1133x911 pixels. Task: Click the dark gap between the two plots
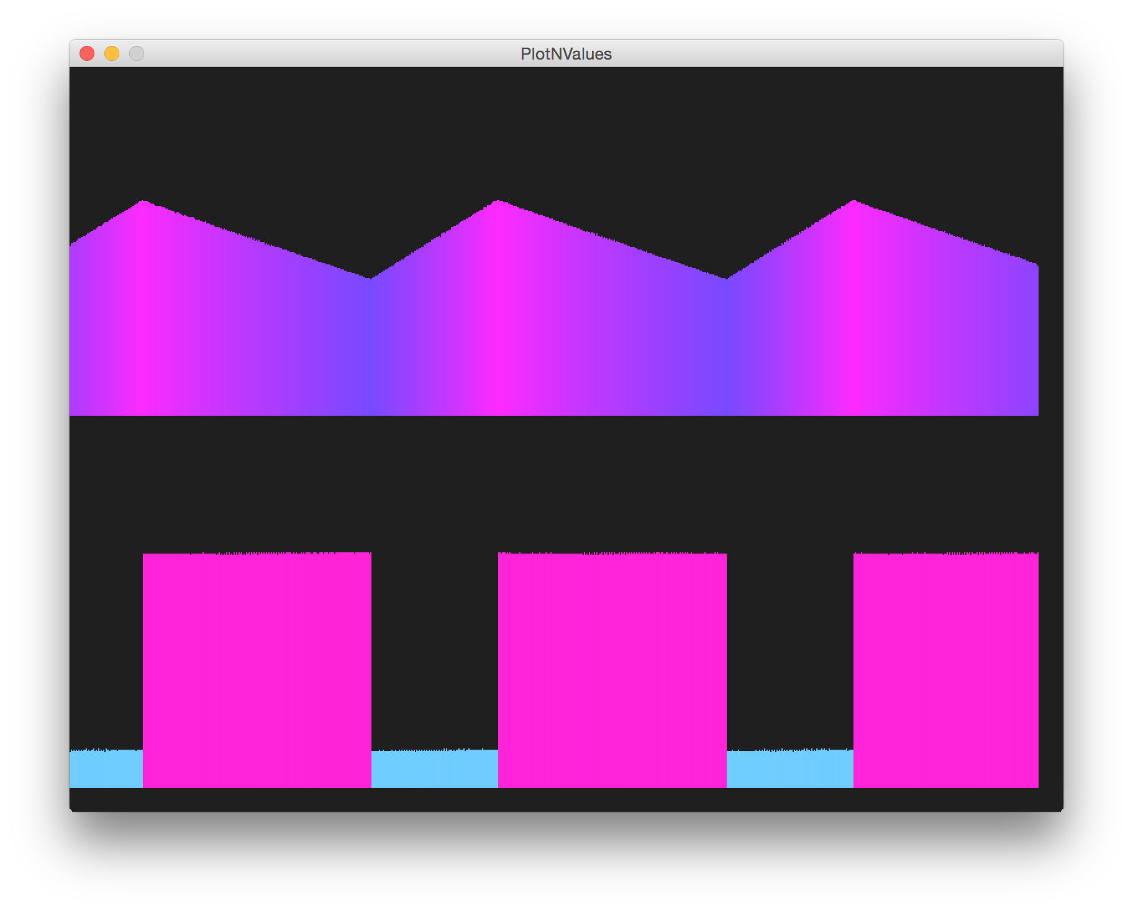click(x=566, y=484)
